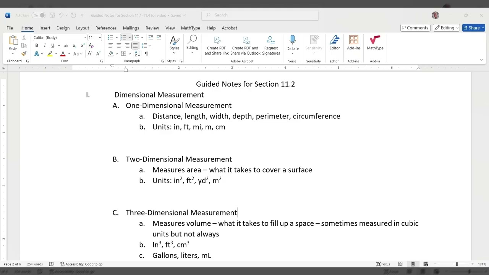Screen dimensions: 489x275
Task: Toggle italic formatting
Action: pos(45,46)
